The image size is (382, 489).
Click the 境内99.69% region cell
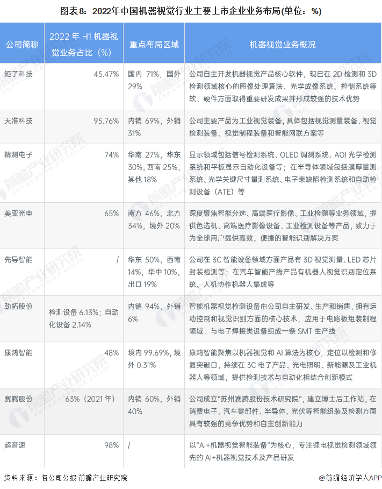[154, 359]
